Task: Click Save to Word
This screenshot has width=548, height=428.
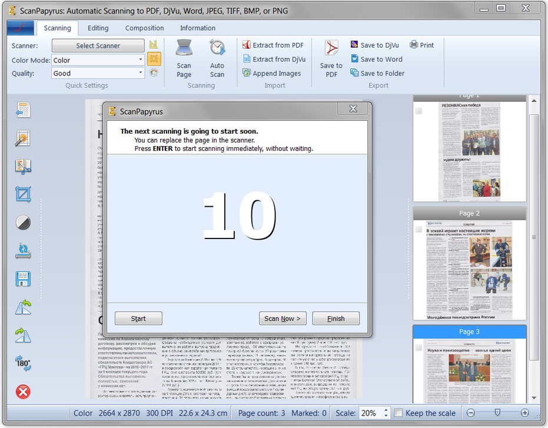Action: click(x=376, y=59)
